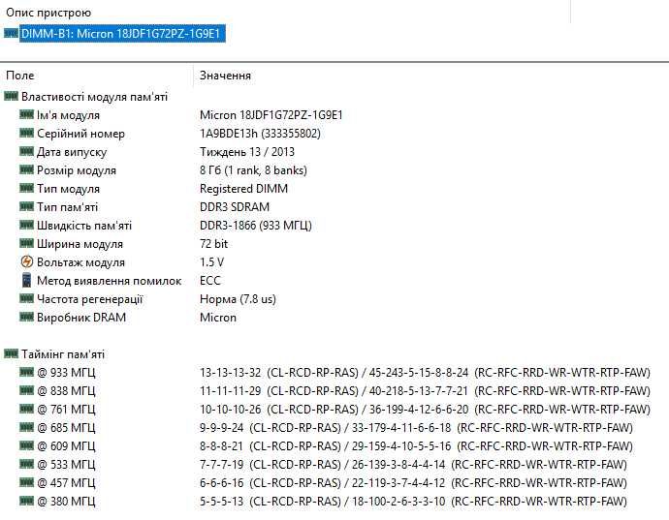Click the icon for '@ 685 МГЦ' row
This screenshot has width=669, height=520.
[x=26, y=427]
